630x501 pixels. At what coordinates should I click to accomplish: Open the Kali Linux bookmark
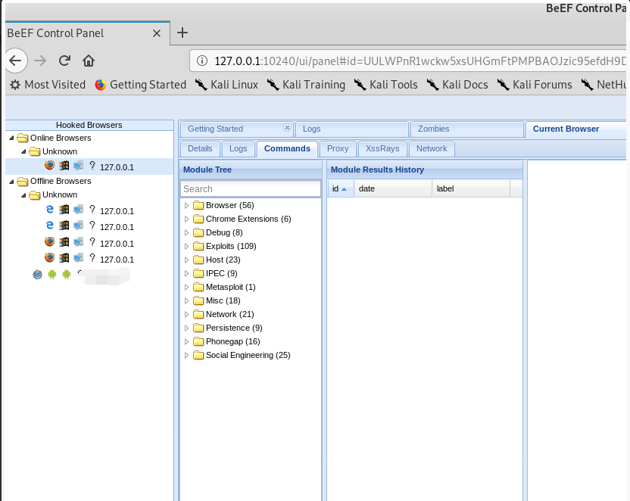pos(226,85)
